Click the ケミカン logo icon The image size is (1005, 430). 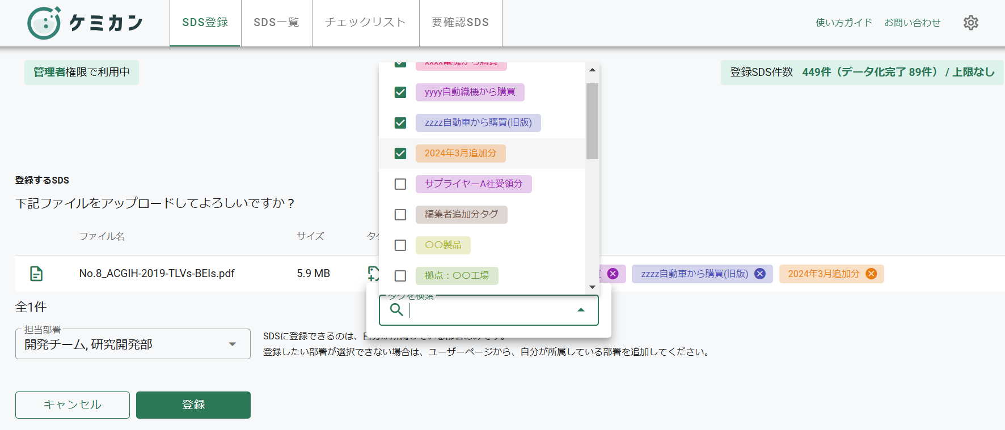[x=44, y=23]
